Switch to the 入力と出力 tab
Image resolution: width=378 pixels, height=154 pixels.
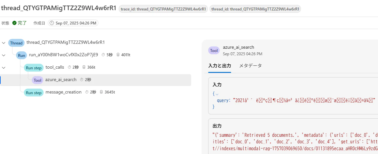click(x=219, y=66)
